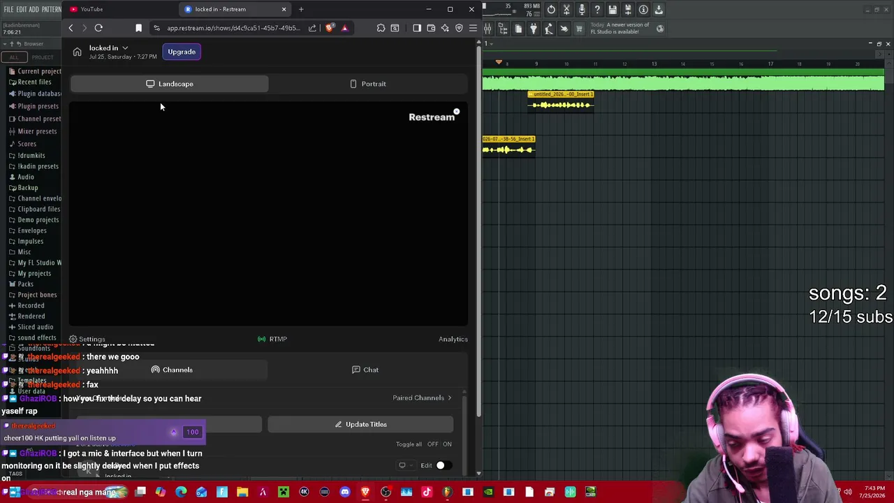Screen dimensions: 894x503
Task: Click Toggle all OFF option
Action: tap(433, 444)
